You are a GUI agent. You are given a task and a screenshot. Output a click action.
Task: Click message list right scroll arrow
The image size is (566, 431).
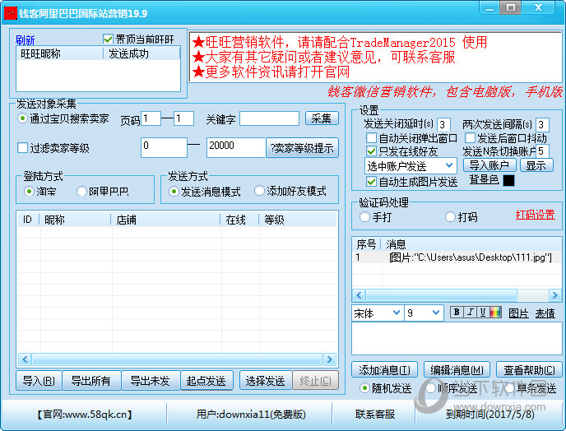click(554, 295)
